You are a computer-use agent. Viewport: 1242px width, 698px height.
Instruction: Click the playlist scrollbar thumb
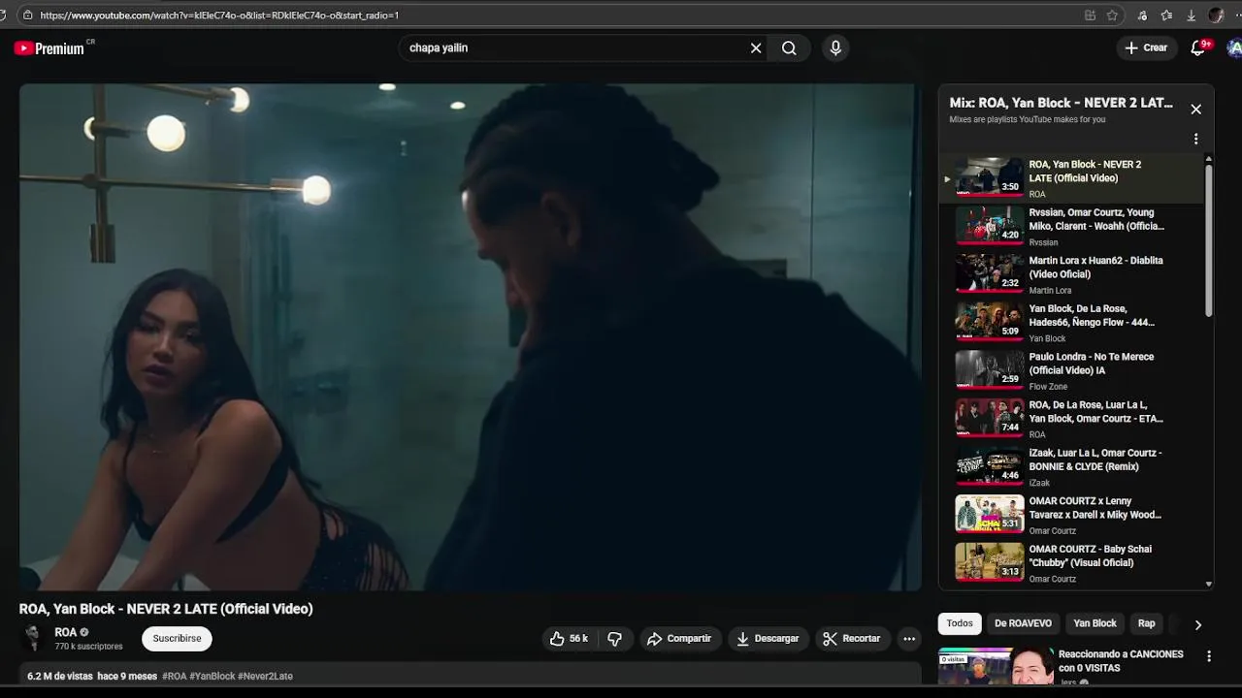[1208, 238]
